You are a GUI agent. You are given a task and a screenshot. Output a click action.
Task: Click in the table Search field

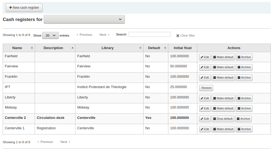149,34
